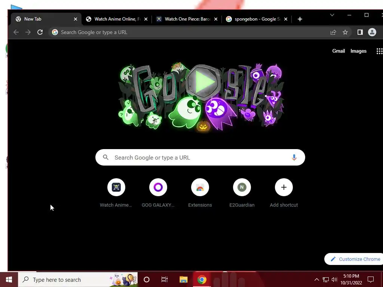
Task: Focus the center Google search box
Action: pyautogui.click(x=200, y=157)
